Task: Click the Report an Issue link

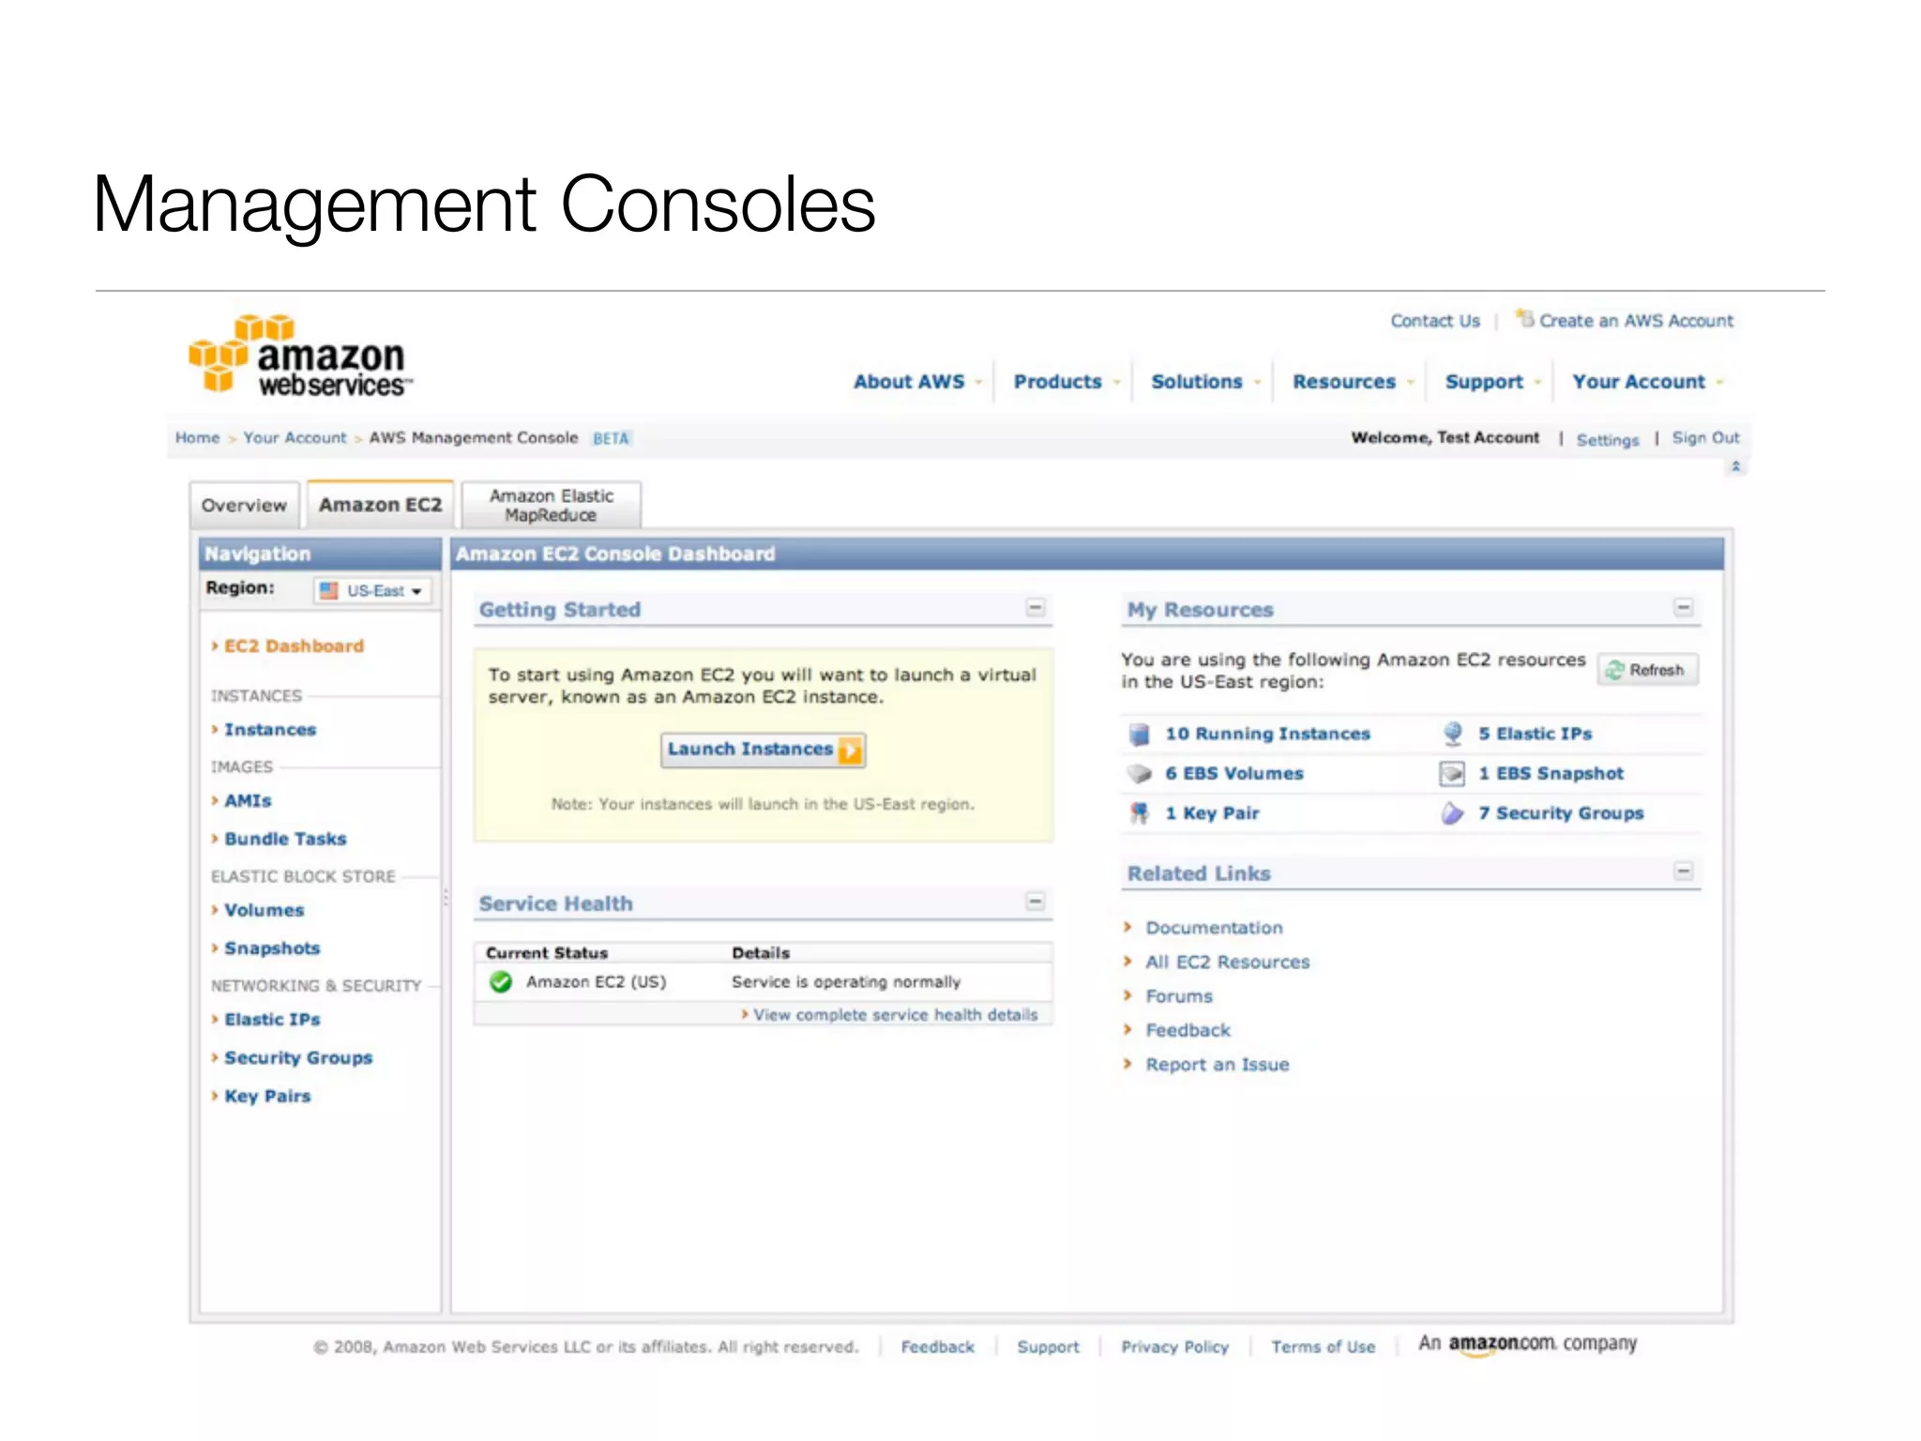Action: coord(1217,1065)
